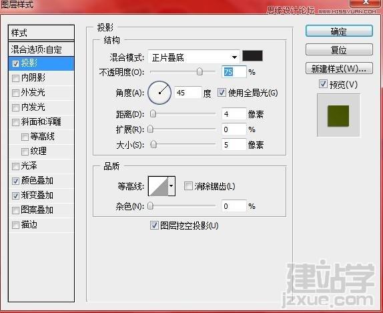Click the 距离 pixel input field
This screenshot has height=313, width=383.
pos(234,114)
